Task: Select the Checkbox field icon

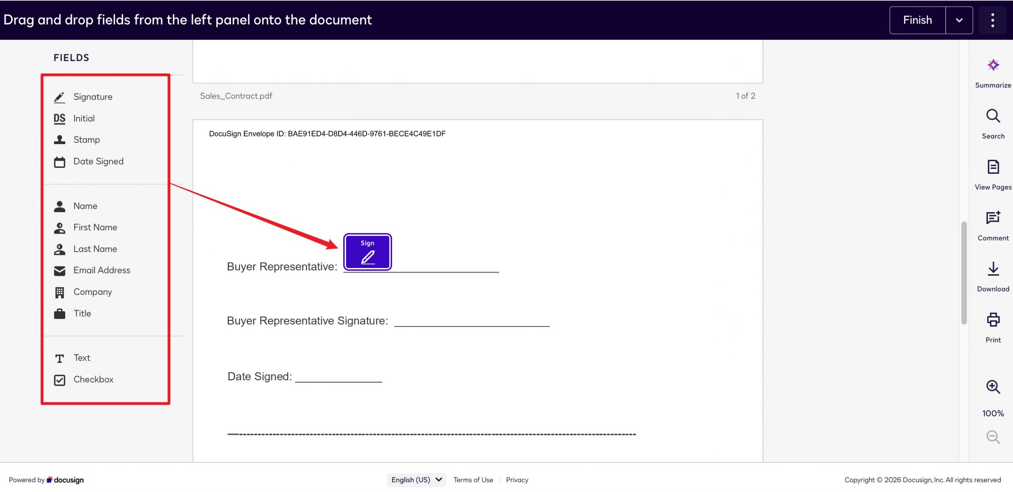Action: pyautogui.click(x=59, y=380)
